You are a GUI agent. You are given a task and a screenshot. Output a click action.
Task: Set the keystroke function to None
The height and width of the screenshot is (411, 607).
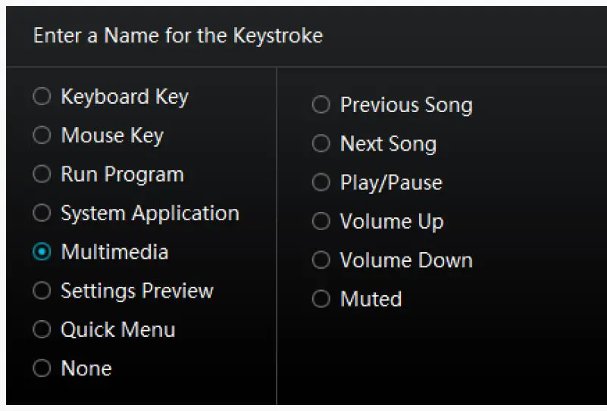pos(42,369)
